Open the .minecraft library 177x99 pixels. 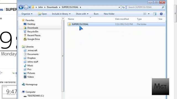[x=32, y=51]
